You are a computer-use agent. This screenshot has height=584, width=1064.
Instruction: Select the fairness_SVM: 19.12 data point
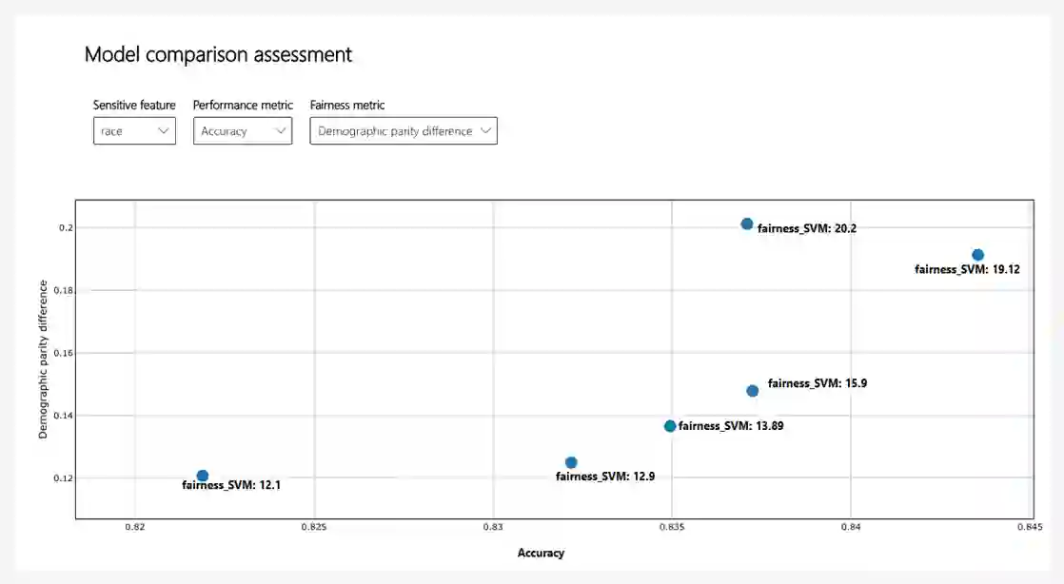coord(977,255)
